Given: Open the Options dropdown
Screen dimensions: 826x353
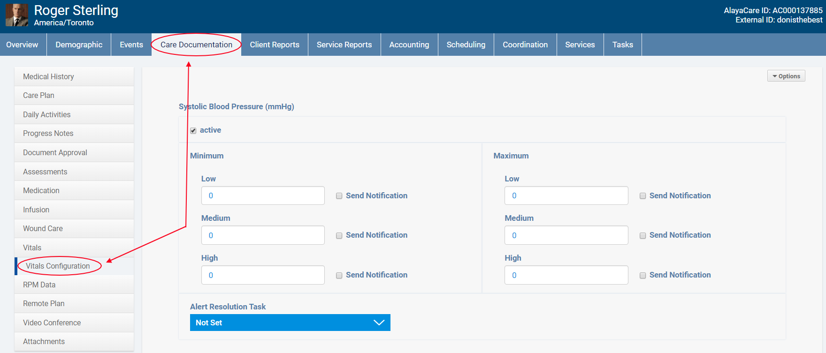Looking at the screenshot, I should [x=786, y=76].
